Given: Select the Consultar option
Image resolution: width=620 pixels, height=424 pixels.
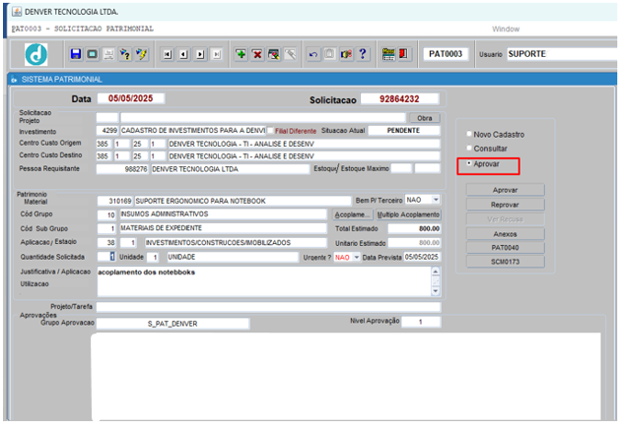Looking at the screenshot, I should pyautogui.click(x=469, y=148).
